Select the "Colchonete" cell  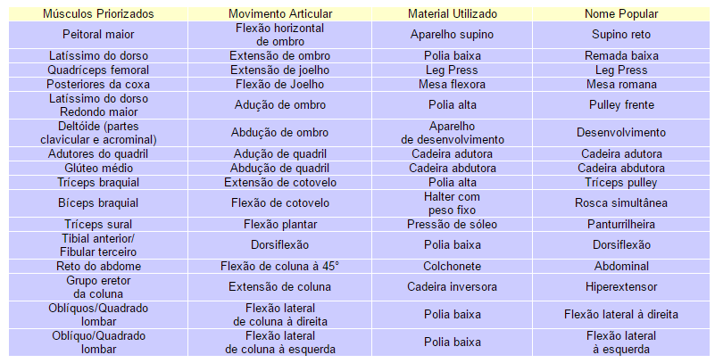click(x=452, y=266)
